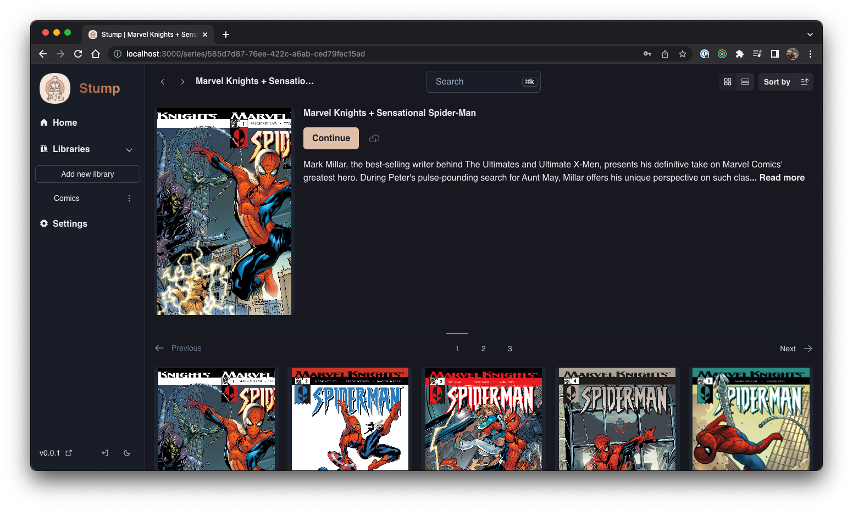
Task: Open Chrome three-dot menu
Action: coord(810,54)
